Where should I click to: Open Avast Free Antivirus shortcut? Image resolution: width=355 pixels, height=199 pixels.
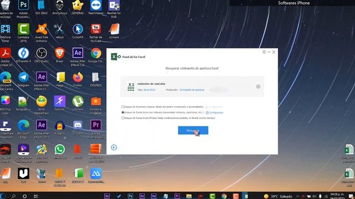(42, 33)
